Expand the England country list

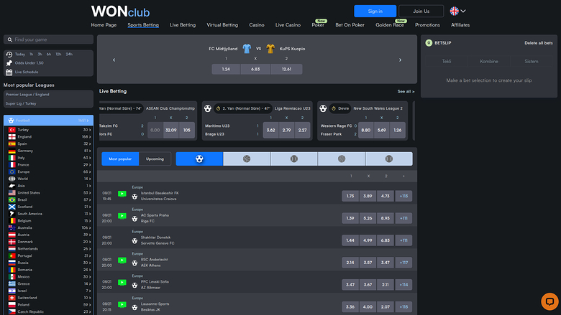point(50,136)
